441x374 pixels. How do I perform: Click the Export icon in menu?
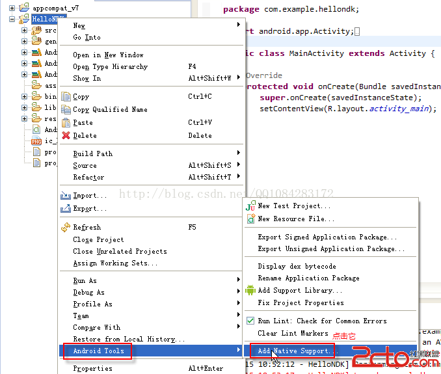click(66, 208)
